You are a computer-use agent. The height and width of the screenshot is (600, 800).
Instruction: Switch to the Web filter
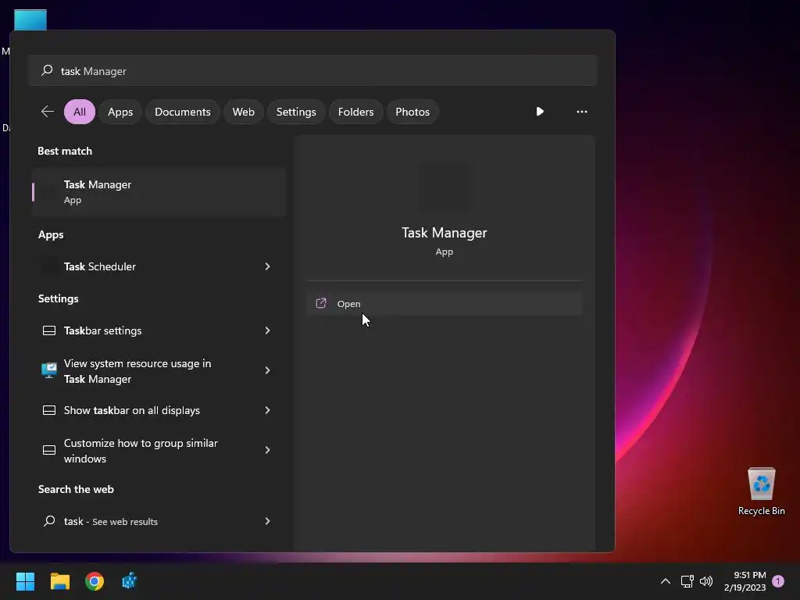click(x=244, y=112)
